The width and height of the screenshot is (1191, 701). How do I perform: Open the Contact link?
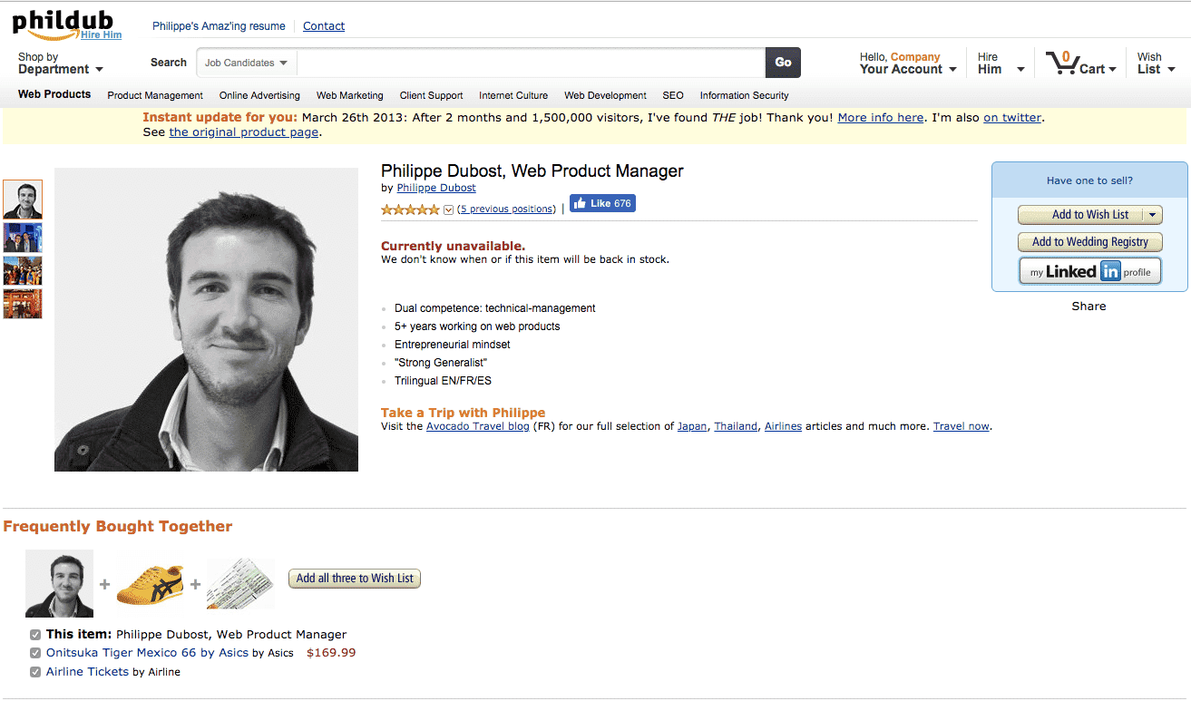pos(324,26)
